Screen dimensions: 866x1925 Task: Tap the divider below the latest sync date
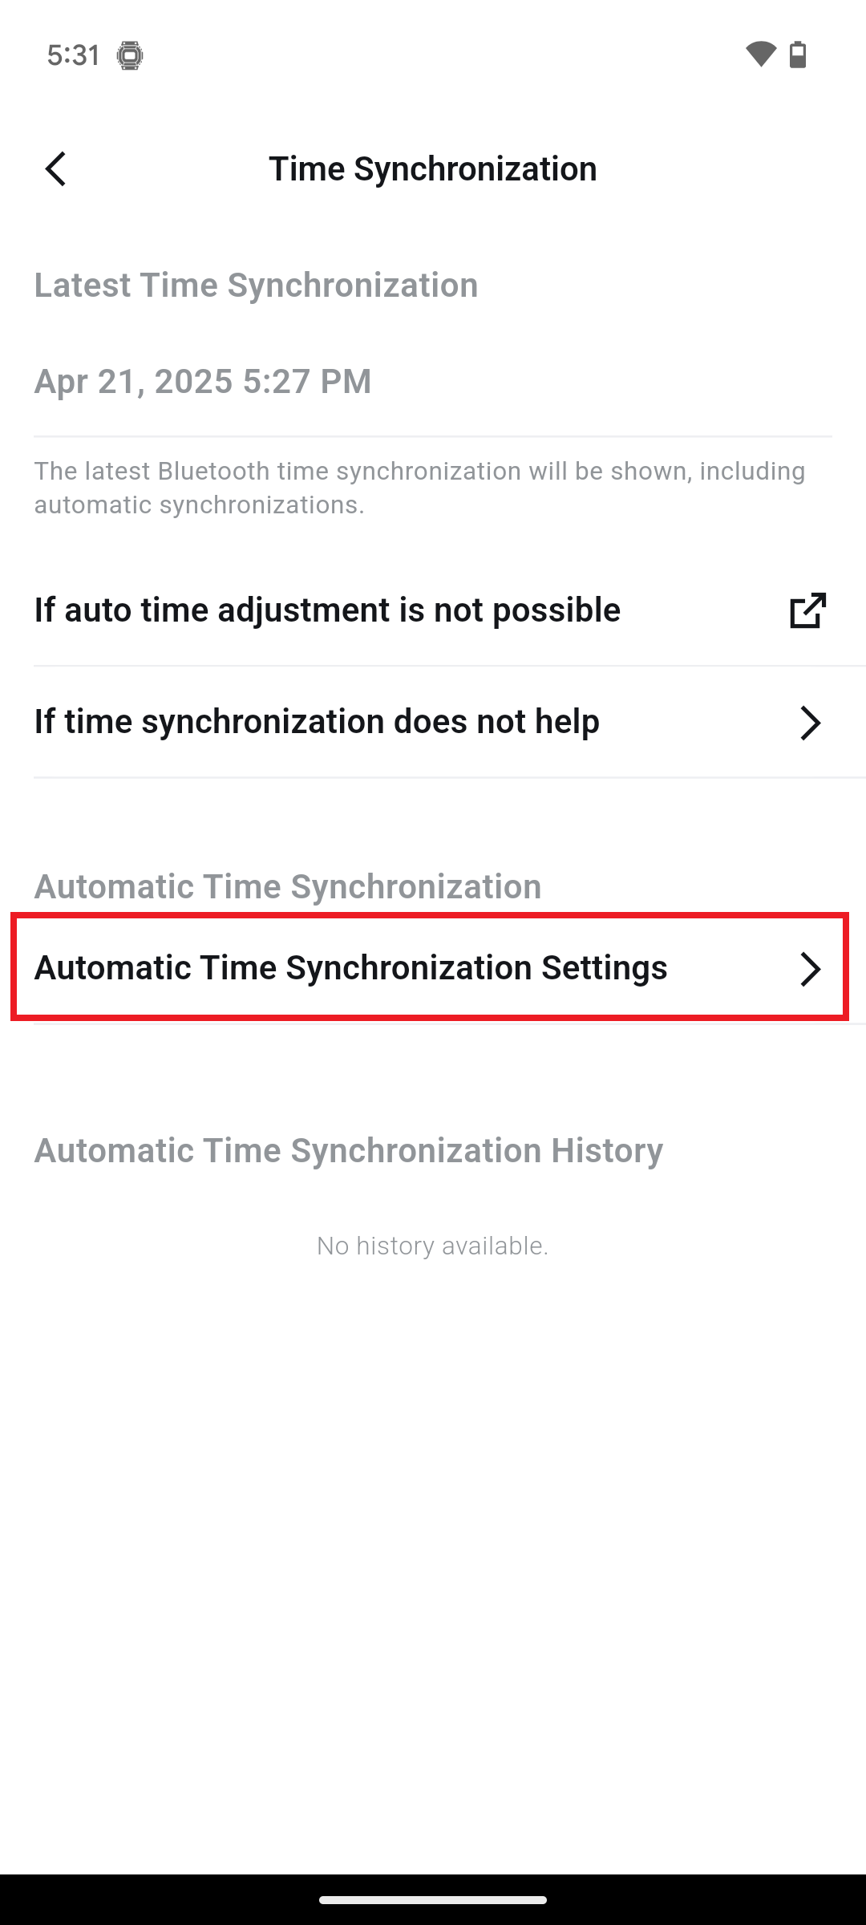tap(433, 436)
